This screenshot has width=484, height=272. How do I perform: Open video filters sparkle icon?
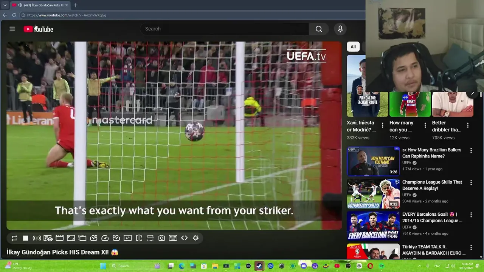pos(128,238)
